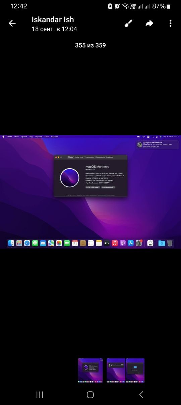This screenshot has width=181, height=405.
Task: Open Calendar showing 21 in the Dock
Action: point(75,243)
